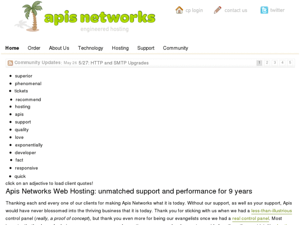
Task: Select update page 2 button
Action: (x=267, y=63)
